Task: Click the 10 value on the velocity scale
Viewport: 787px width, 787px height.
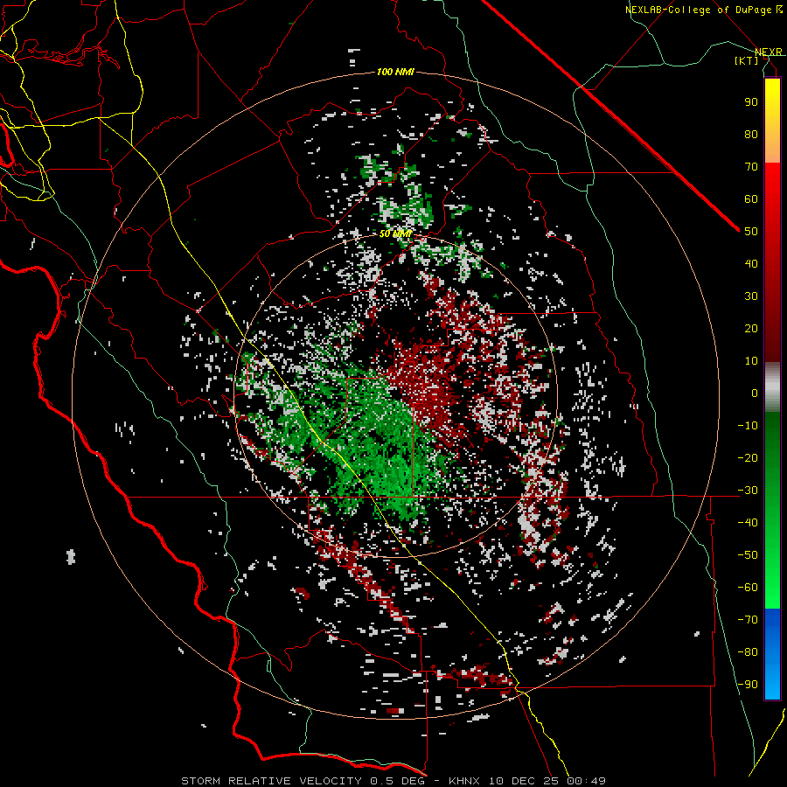Action: click(x=751, y=361)
